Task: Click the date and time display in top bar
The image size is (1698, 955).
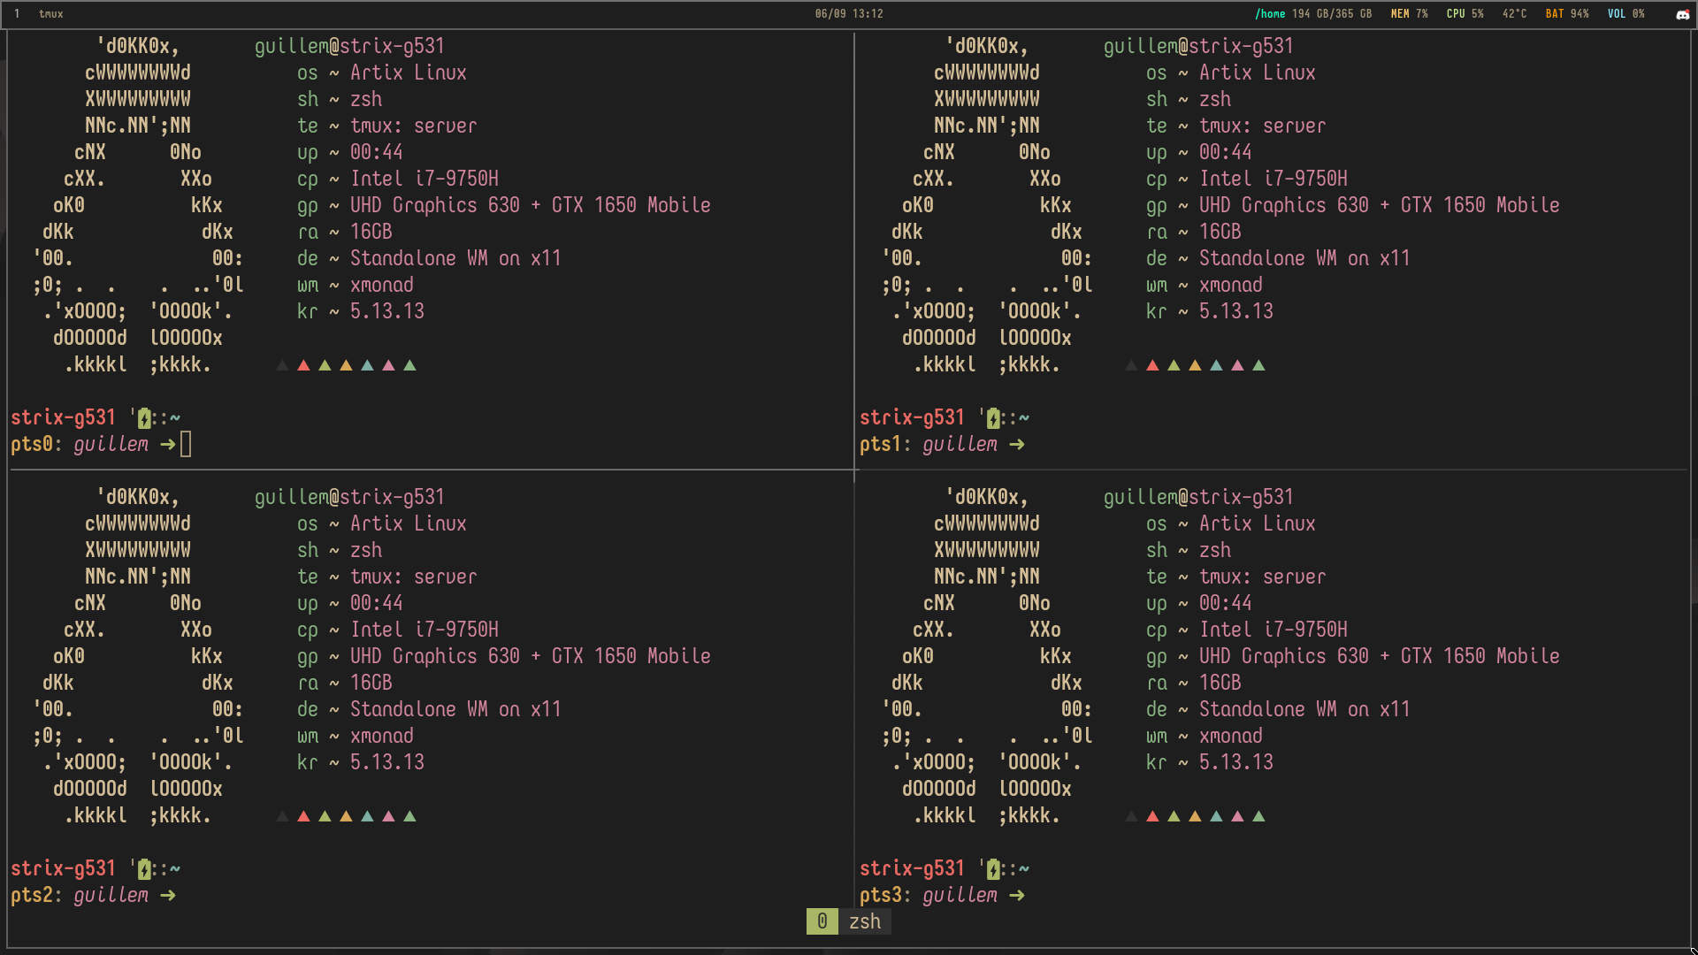Action: (849, 14)
